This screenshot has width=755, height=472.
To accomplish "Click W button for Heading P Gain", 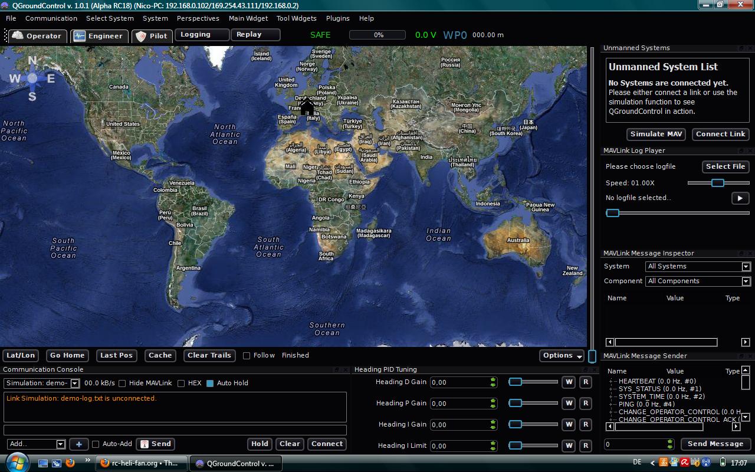I will click(569, 404).
